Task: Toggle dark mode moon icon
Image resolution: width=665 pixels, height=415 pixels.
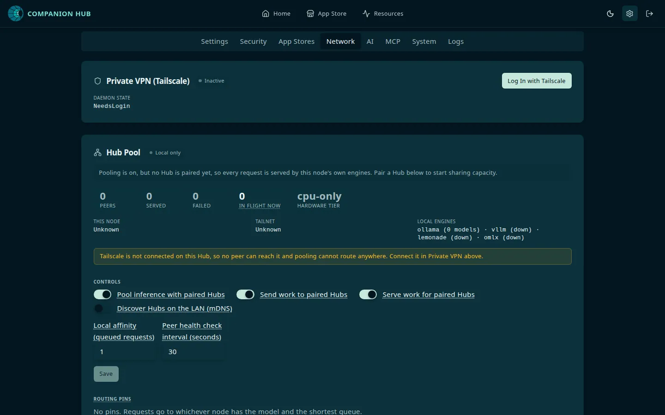Action: click(x=610, y=13)
